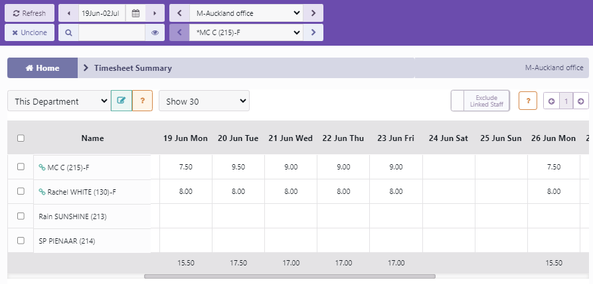Click Rachel WHITE 8.00 cell on 23 Jun

(396, 191)
